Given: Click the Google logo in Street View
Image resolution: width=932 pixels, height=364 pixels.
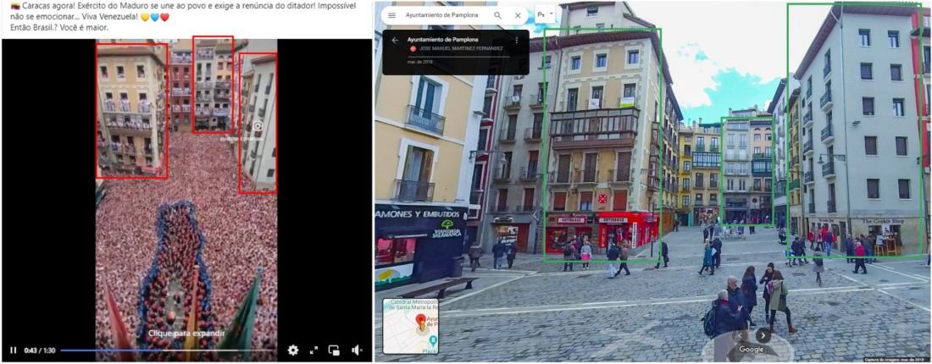Looking at the screenshot, I should click(x=752, y=349).
